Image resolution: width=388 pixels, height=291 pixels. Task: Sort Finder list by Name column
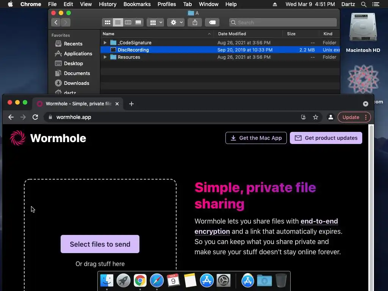[x=157, y=34]
